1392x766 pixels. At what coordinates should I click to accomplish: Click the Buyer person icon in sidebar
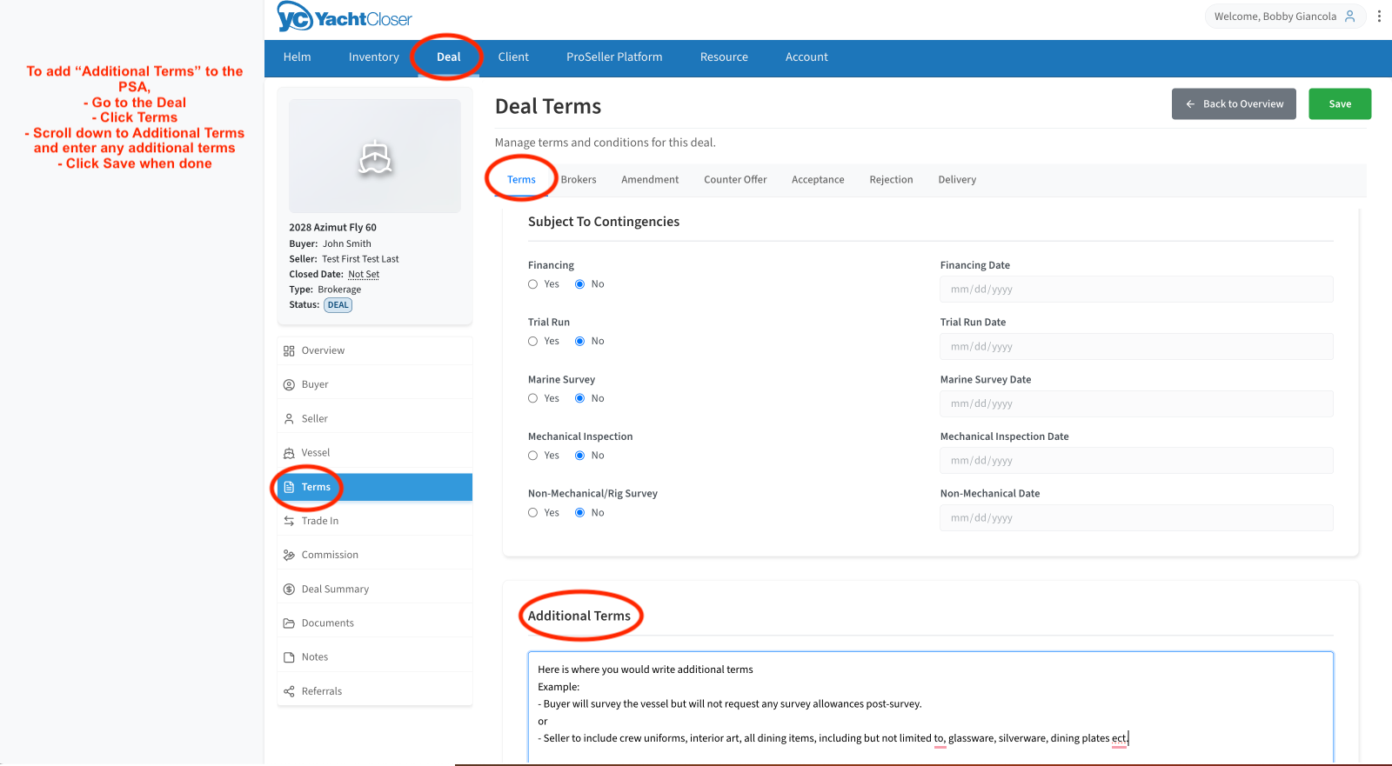point(289,385)
